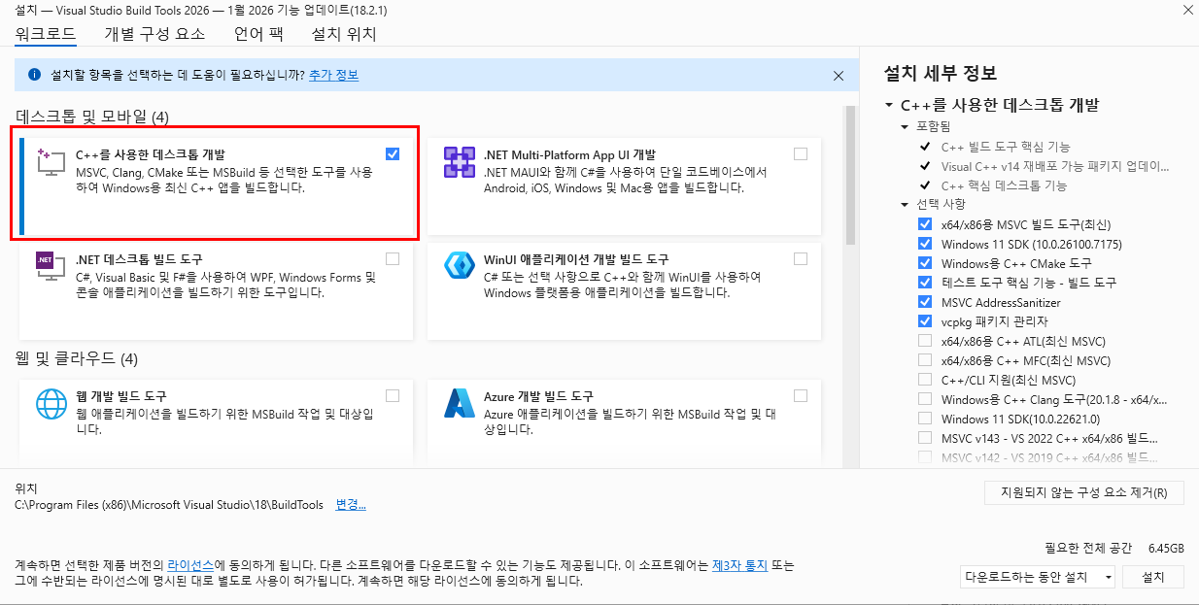Dismiss the help info banner
The image size is (1199, 605).
839,75
